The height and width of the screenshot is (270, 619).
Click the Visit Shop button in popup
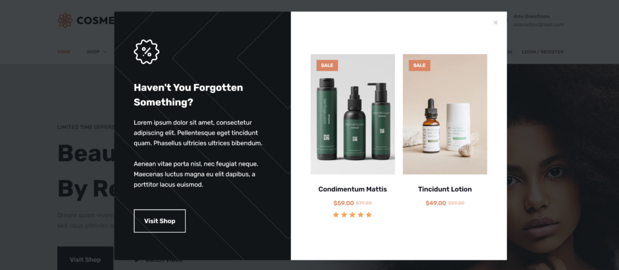coord(160,221)
